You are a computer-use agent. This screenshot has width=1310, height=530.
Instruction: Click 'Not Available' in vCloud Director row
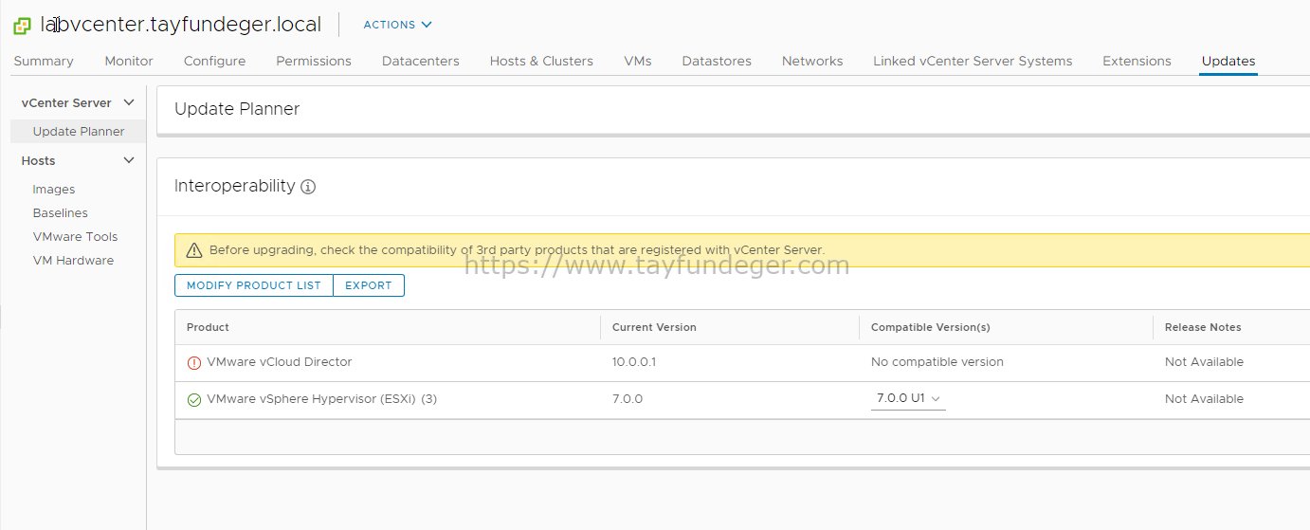1204,362
